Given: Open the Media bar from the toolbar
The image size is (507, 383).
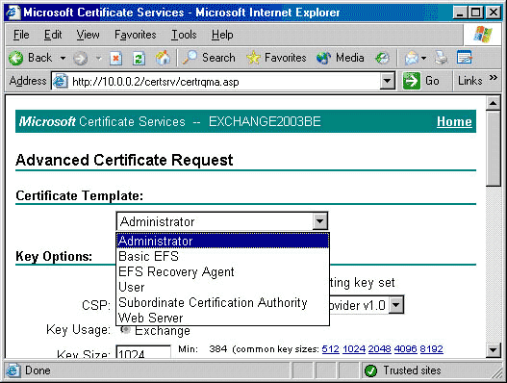Looking at the screenshot, I should click(x=341, y=58).
